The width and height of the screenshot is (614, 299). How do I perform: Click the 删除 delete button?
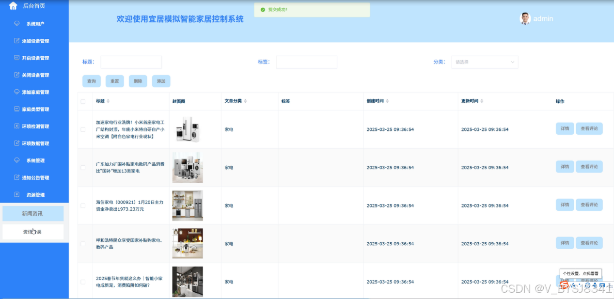(138, 81)
